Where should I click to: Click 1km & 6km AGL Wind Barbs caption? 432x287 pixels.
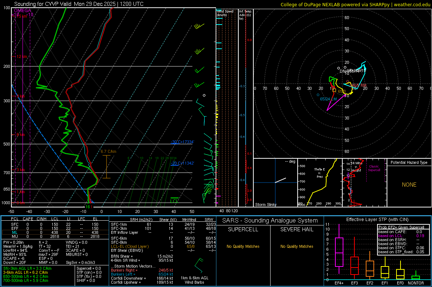pos(194,280)
